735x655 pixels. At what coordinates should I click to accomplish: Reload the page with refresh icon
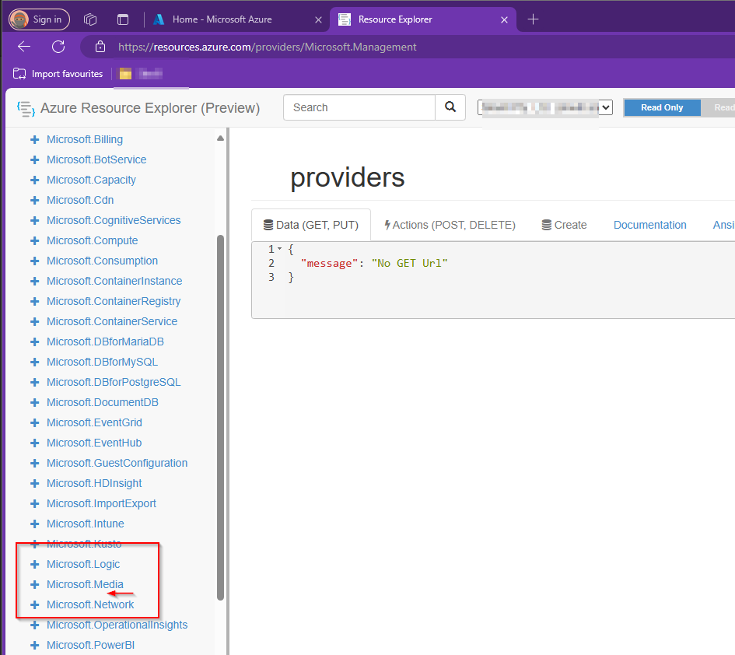(x=58, y=47)
